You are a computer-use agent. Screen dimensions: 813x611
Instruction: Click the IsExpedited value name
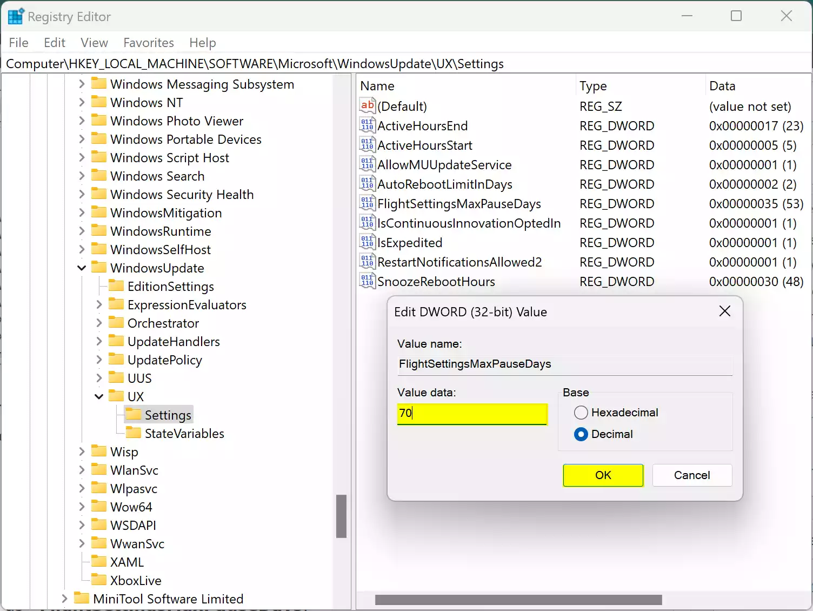(x=410, y=243)
